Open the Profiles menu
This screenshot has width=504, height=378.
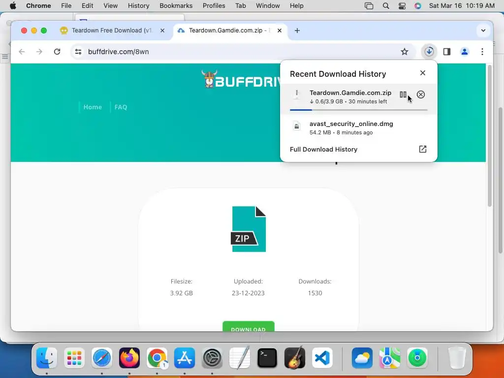tap(214, 6)
